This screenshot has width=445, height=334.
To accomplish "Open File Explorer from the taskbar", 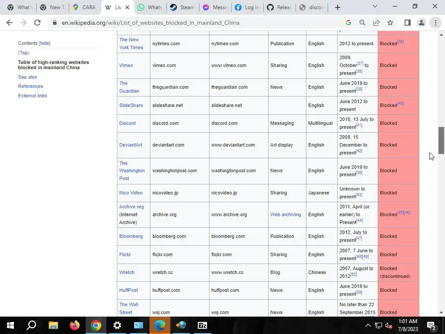I will [x=53, y=325].
